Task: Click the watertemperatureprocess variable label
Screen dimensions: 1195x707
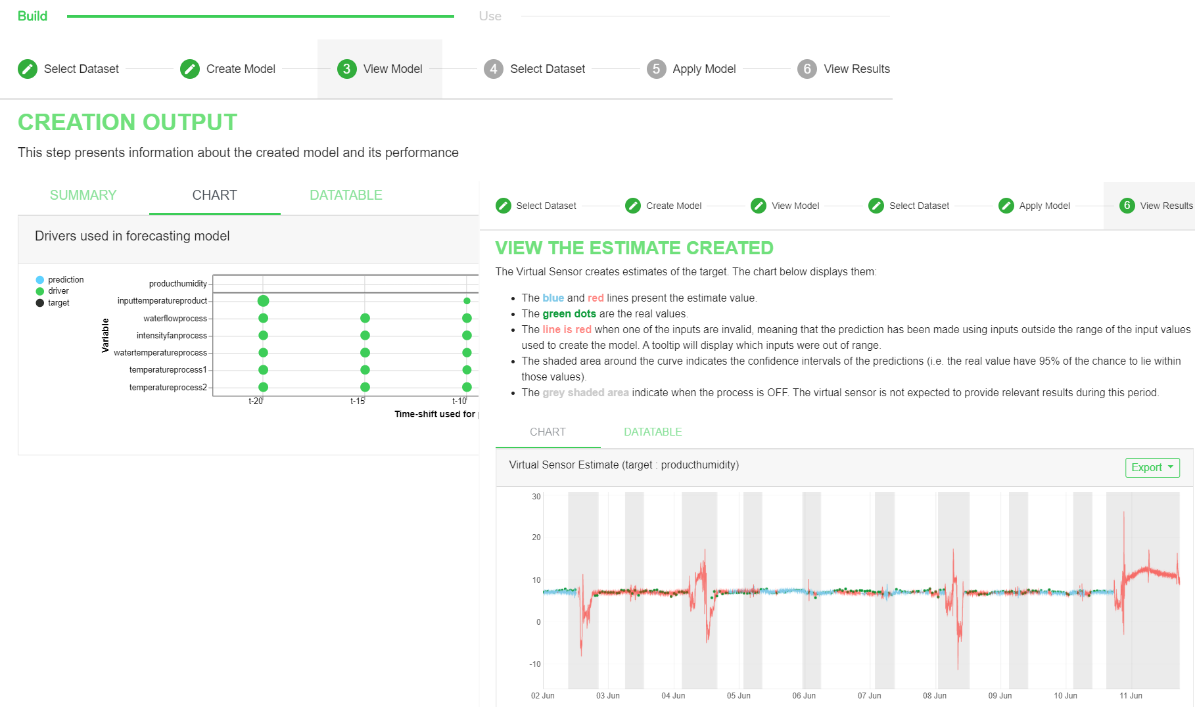Action: [160, 353]
